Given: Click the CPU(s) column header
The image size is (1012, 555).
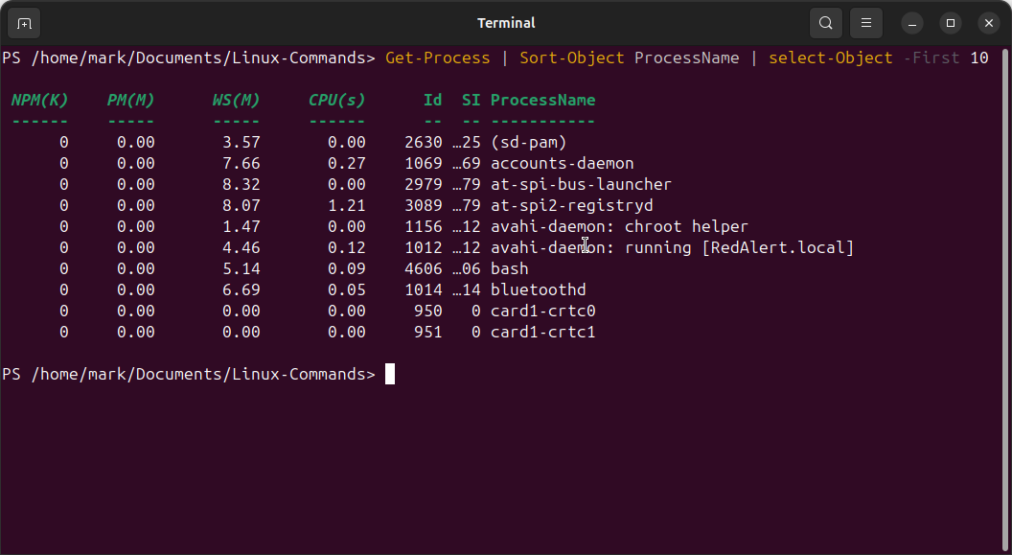Looking at the screenshot, I should pos(336,100).
